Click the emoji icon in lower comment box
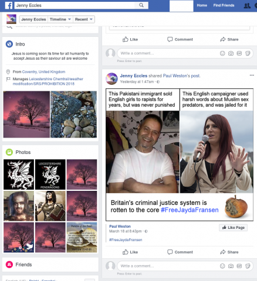 (222, 266)
